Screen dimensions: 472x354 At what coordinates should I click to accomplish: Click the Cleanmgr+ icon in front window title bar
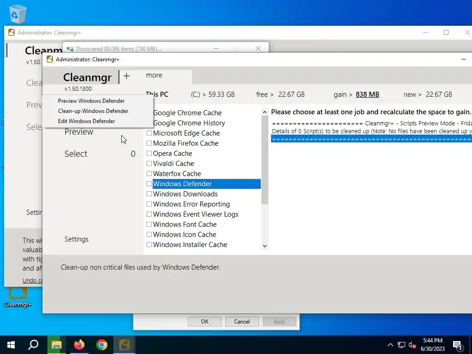tap(50, 59)
